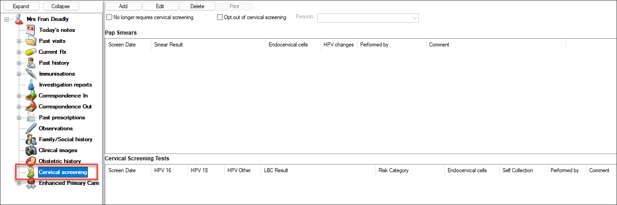This screenshot has width=617, height=205.
Task: Click the Delete button
Action: (197, 6)
